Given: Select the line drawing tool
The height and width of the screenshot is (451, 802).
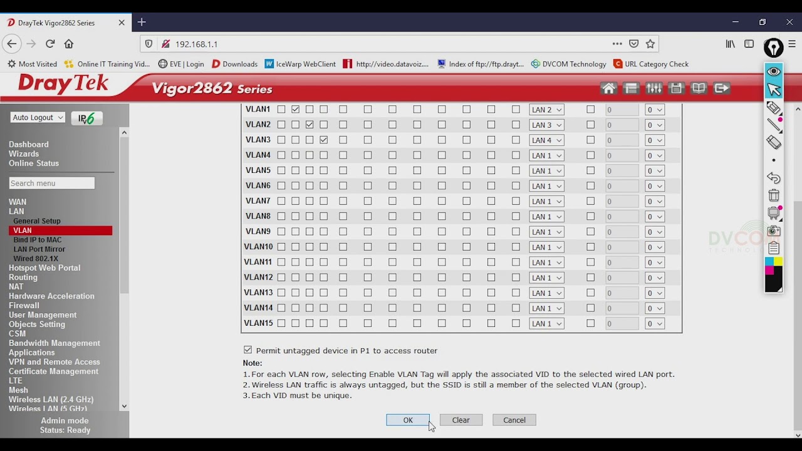Looking at the screenshot, I should tap(774, 125).
